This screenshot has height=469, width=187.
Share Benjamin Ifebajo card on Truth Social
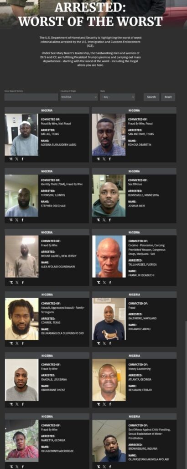[98, 404]
